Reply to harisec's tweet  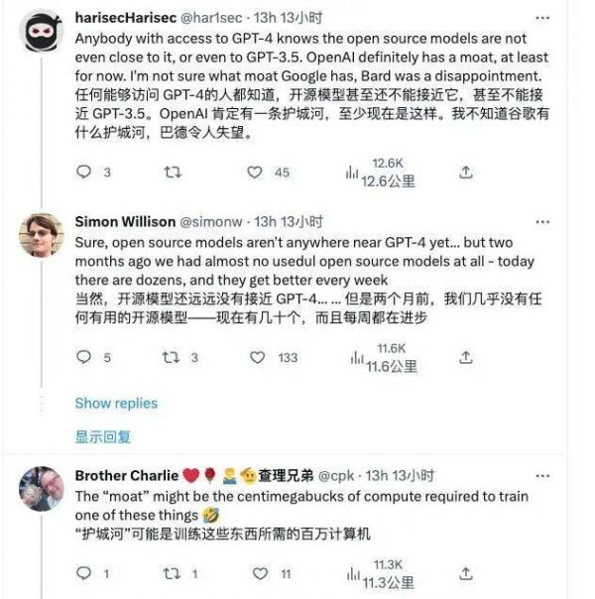pos(84,173)
